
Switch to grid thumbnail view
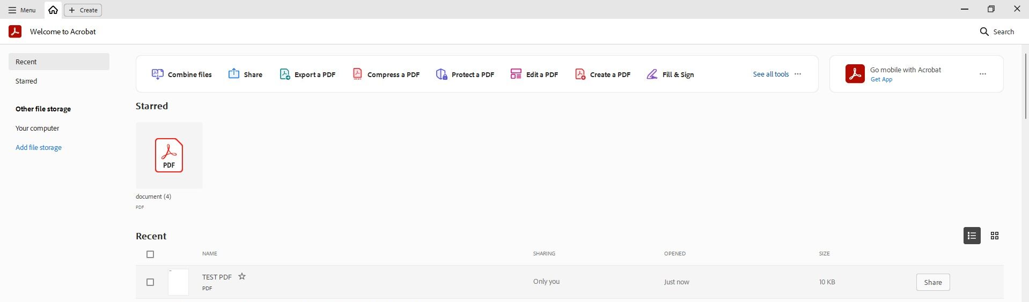click(994, 236)
